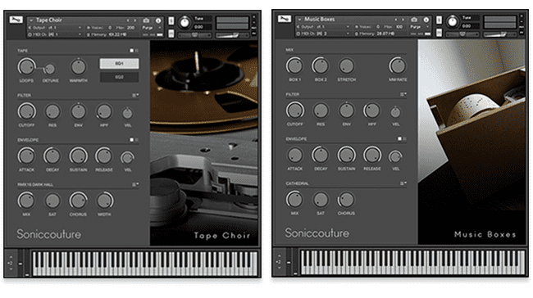
Task: Open CATHEDRAL reverb menu in Music Boxes
Action: pos(403,183)
